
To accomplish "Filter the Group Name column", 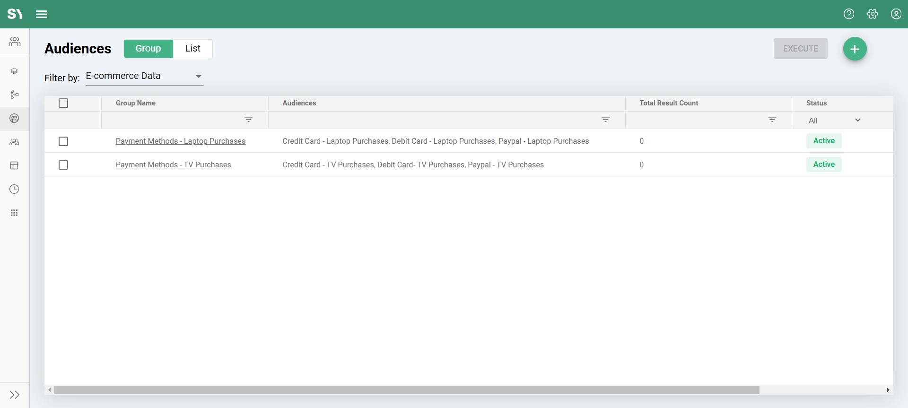I will pos(248,120).
